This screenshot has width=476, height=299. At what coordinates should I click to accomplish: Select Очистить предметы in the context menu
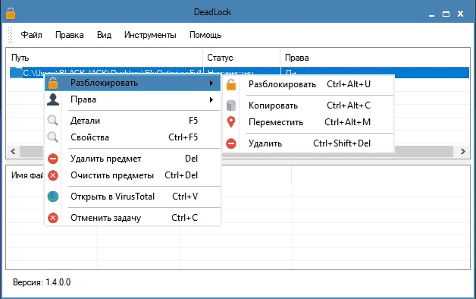133,175
